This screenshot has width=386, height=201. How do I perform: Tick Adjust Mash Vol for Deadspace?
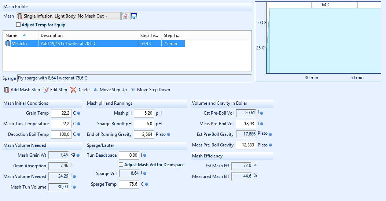tap(121, 165)
